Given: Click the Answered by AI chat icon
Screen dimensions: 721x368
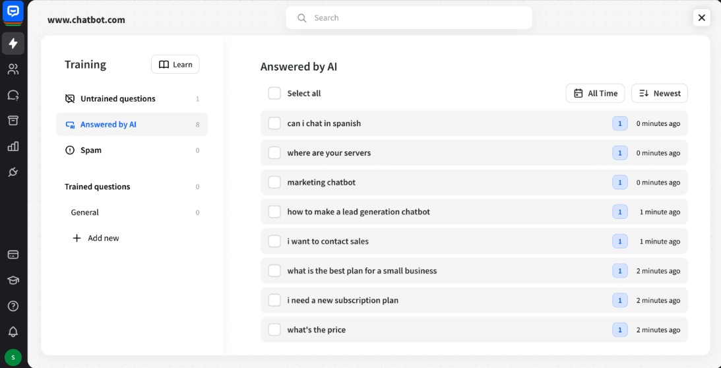Looking at the screenshot, I should pos(70,125).
